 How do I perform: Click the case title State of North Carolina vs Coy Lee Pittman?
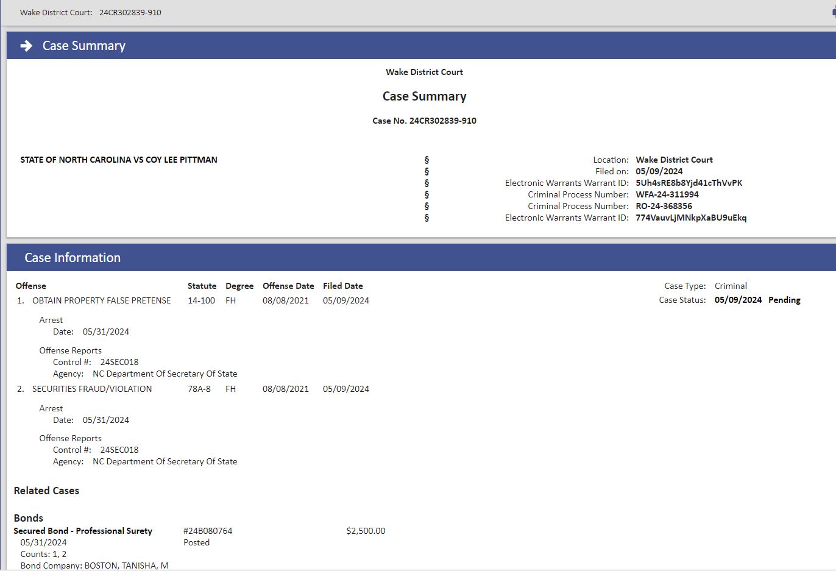click(119, 160)
